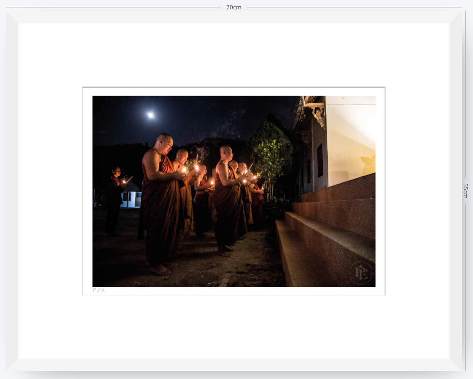The height and width of the screenshot is (379, 473).
Task: Click the P/A mark below the photo
Action: point(99,290)
